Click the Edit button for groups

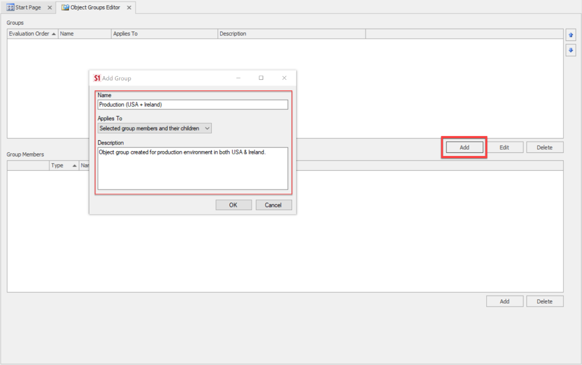(x=506, y=147)
